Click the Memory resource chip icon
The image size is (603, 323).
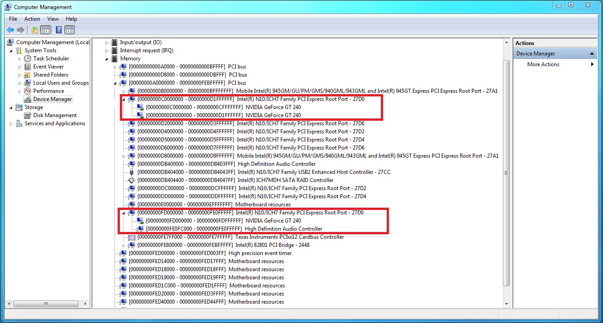point(114,59)
